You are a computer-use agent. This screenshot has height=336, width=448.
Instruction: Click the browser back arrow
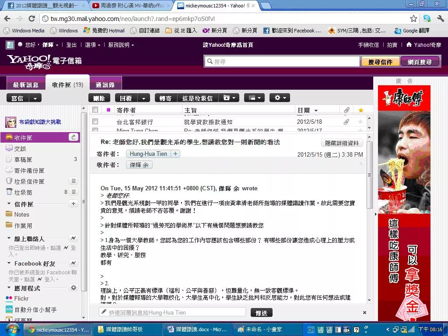tap(7, 19)
